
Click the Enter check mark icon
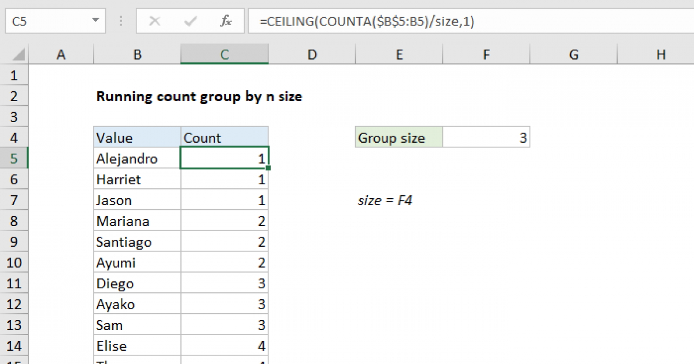pos(189,21)
